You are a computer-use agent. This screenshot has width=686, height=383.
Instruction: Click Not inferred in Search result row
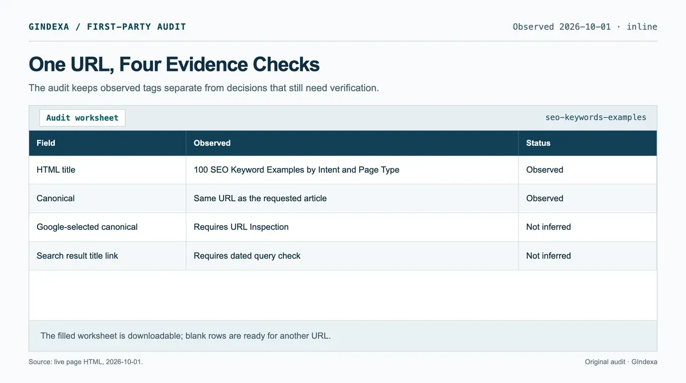(588, 256)
